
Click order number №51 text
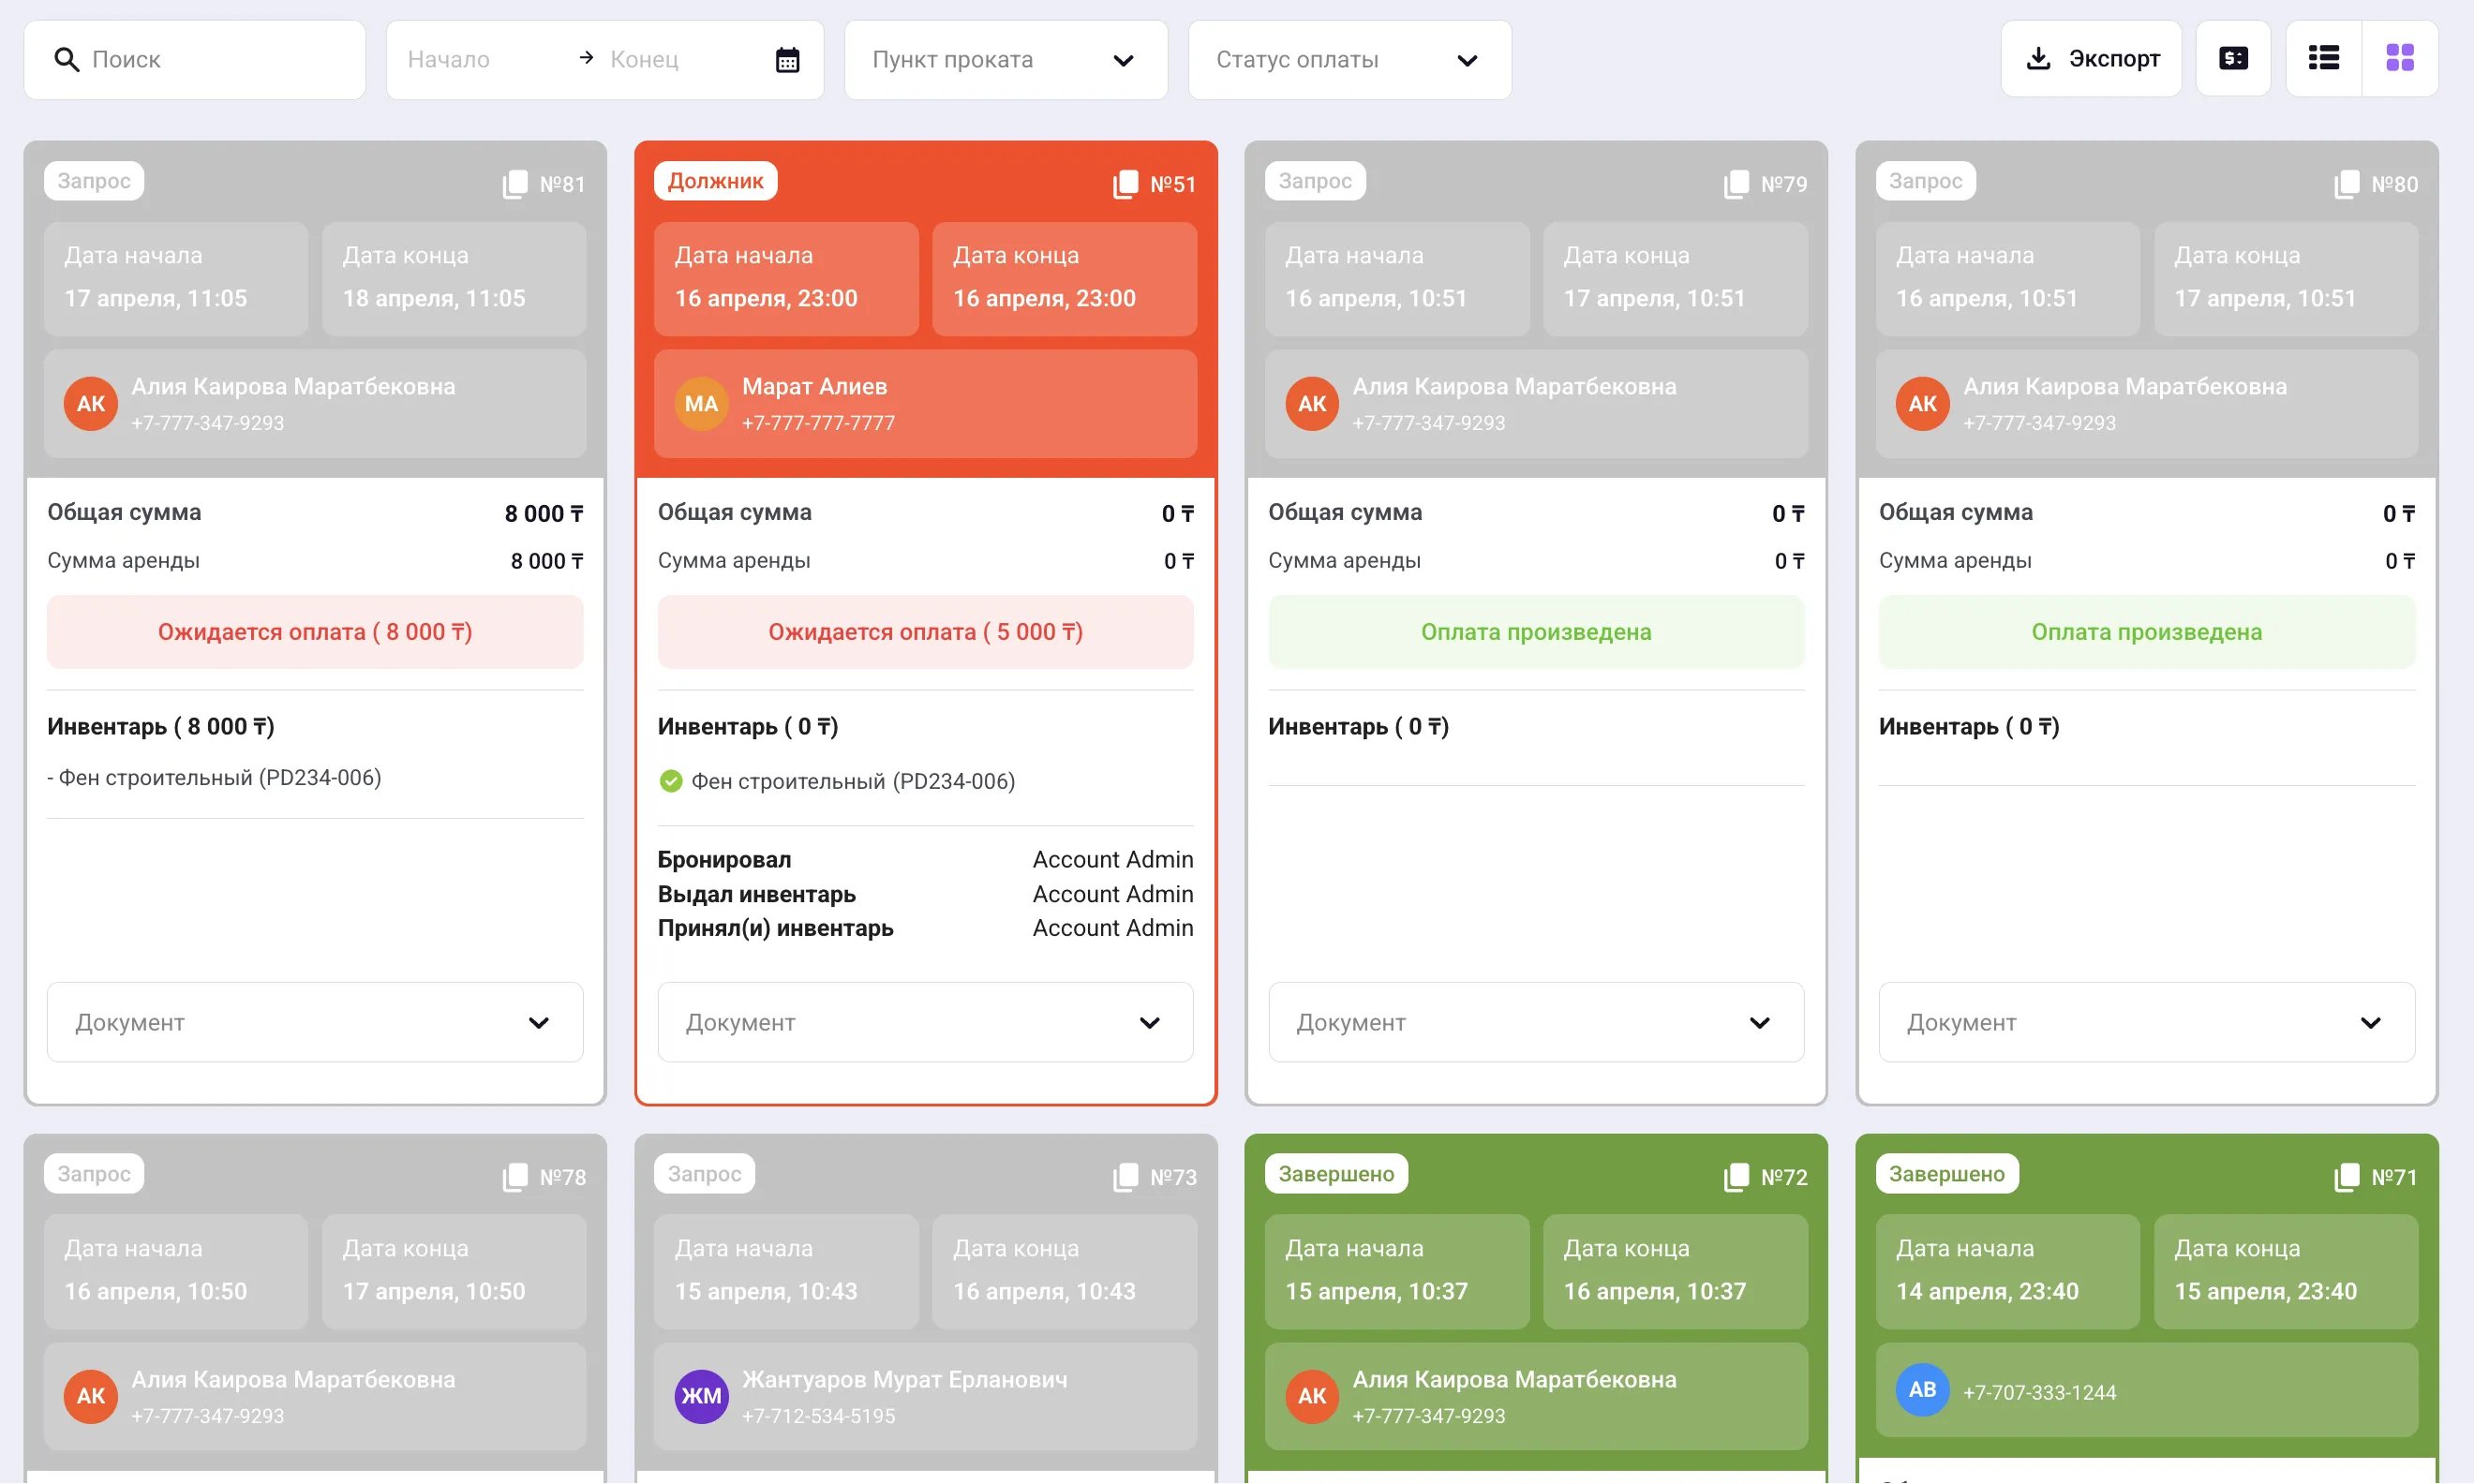[x=1173, y=185]
